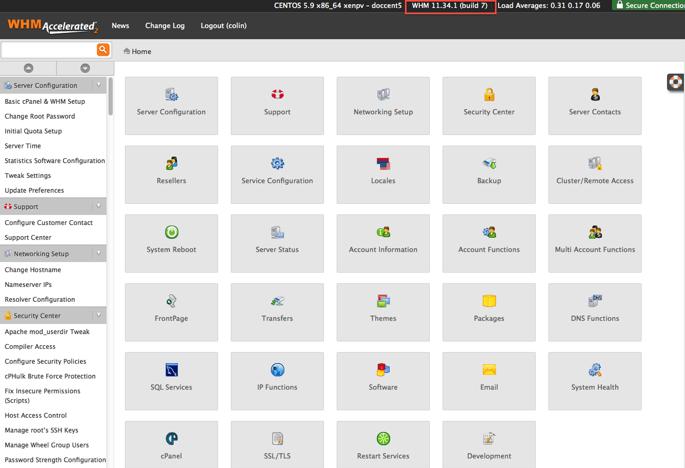
Task: Open the Restart Services tile
Action: click(x=383, y=445)
